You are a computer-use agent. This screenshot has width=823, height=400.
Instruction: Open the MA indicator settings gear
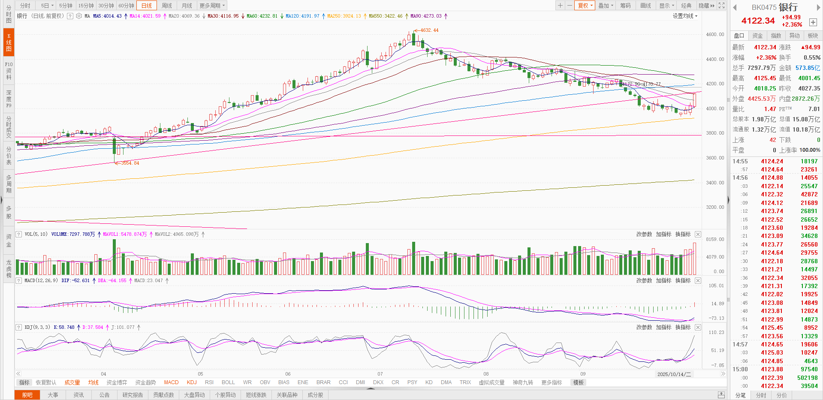click(x=78, y=16)
